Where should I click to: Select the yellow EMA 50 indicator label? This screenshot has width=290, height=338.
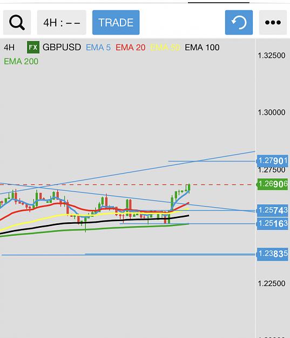tap(165, 48)
